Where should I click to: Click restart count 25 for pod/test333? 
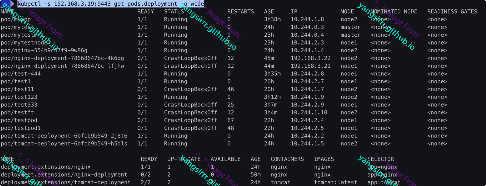(x=231, y=105)
